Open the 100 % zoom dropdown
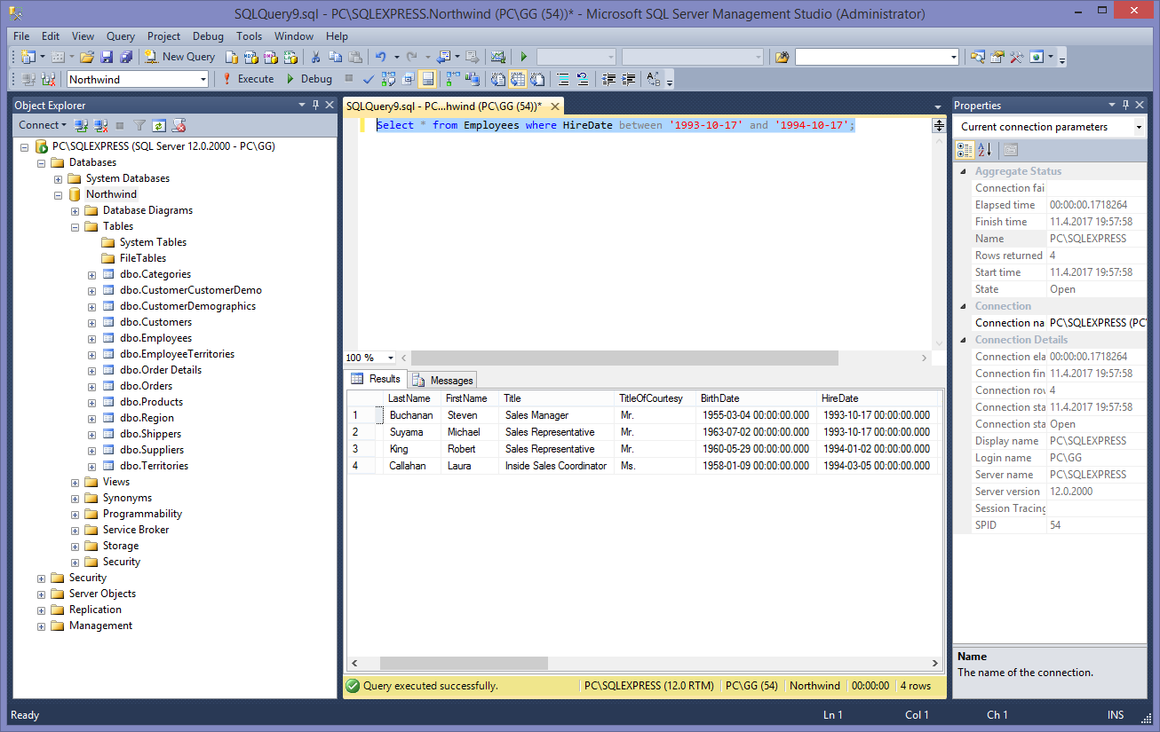This screenshot has height=732, width=1160. click(391, 358)
